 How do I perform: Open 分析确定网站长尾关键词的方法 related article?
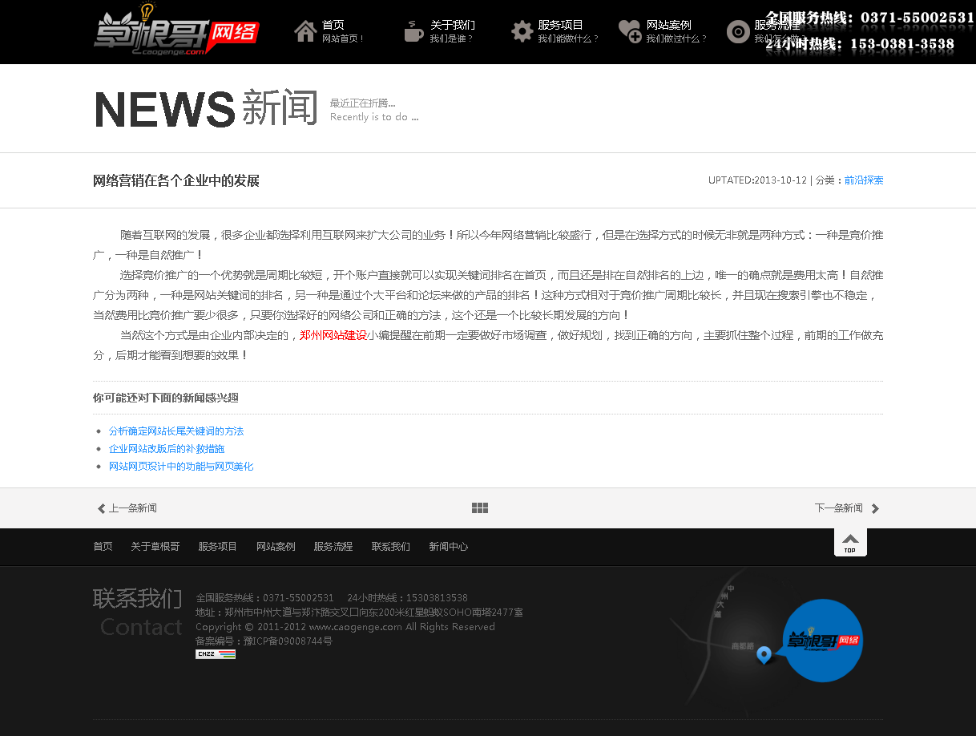[176, 431]
